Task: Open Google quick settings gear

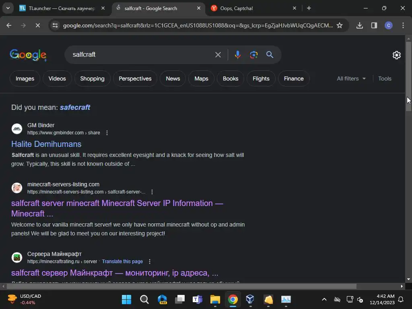Action: point(396,55)
